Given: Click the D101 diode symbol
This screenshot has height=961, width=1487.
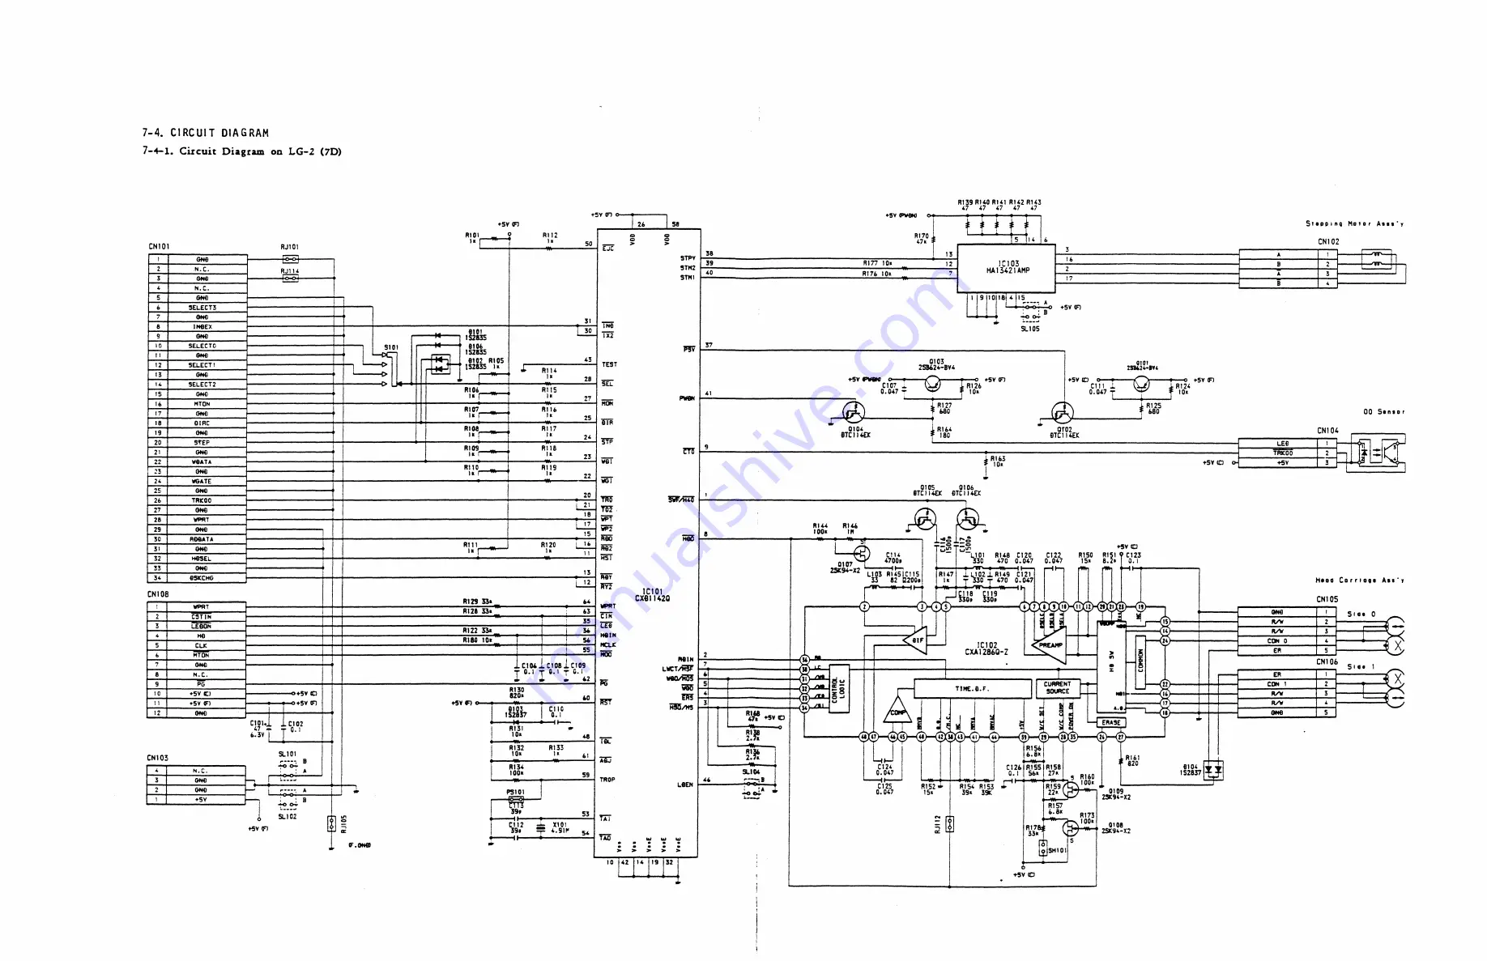Looking at the screenshot, I should [437, 335].
